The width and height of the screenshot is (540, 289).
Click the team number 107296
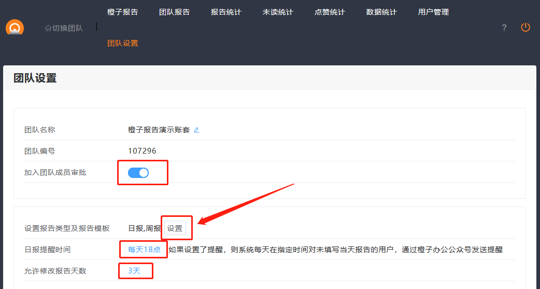[142, 151]
